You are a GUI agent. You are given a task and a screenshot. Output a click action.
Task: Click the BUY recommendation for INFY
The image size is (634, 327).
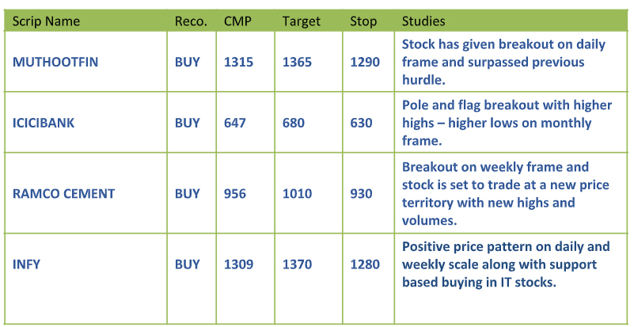pyautogui.click(x=188, y=264)
